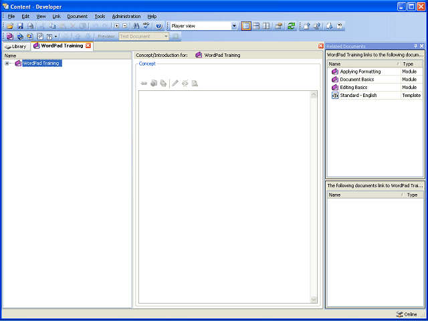Click the Delete X toolbar icon
428x321 pixels.
pos(73,26)
